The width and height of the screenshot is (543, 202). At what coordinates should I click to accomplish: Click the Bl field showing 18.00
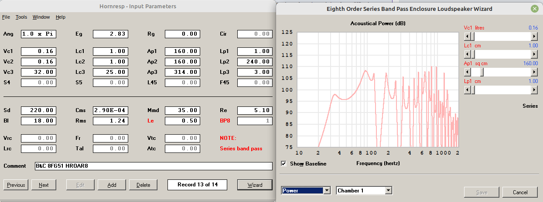tap(38, 121)
